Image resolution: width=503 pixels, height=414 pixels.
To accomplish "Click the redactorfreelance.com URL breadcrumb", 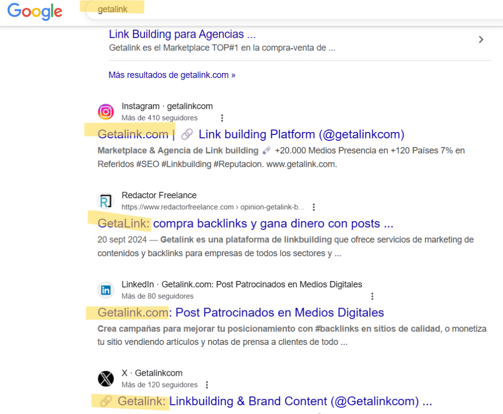I will [213, 207].
